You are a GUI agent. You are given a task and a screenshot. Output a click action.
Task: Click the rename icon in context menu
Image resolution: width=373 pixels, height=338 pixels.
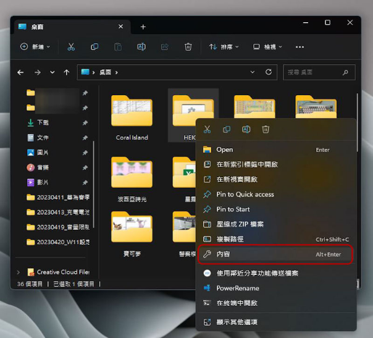(x=246, y=130)
